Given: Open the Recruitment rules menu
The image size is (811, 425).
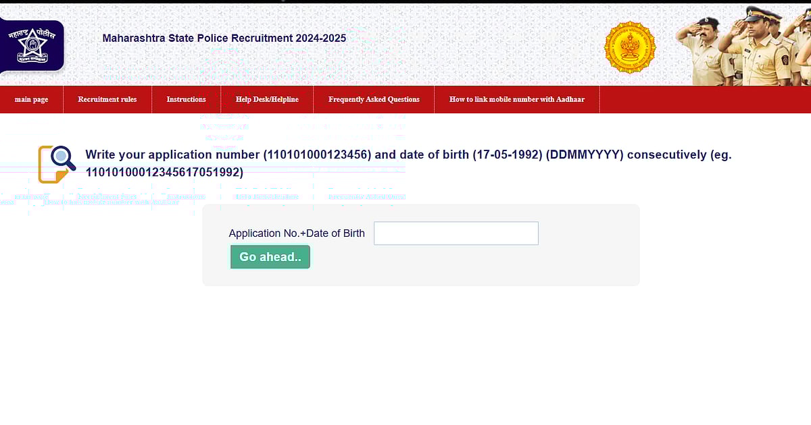Looking at the screenshot, I should (x=107, y=99).
